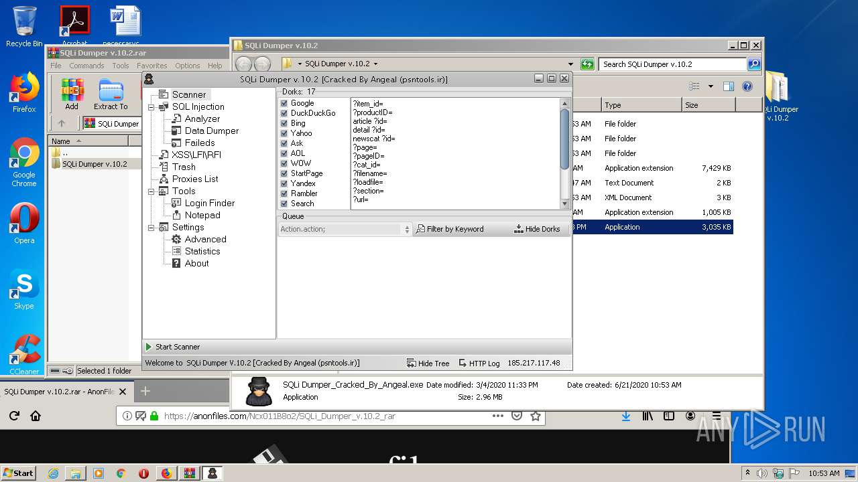Open WinRAR Favorites menu
The width and height of the screenshot is (858, 482).
tap(152, 66)
